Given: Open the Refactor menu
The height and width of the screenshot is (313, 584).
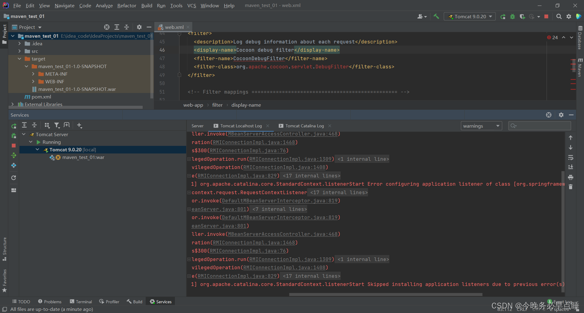Looking at the screenshot, I should click(x=127, y=5).
